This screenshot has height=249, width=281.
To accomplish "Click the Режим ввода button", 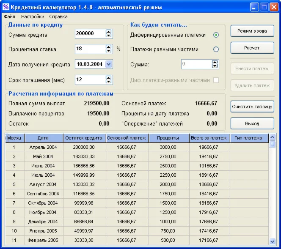I will coord(252,31).
